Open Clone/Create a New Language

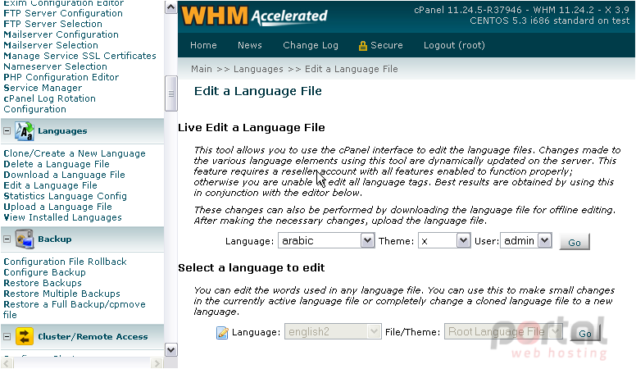(x=75, y=153)
